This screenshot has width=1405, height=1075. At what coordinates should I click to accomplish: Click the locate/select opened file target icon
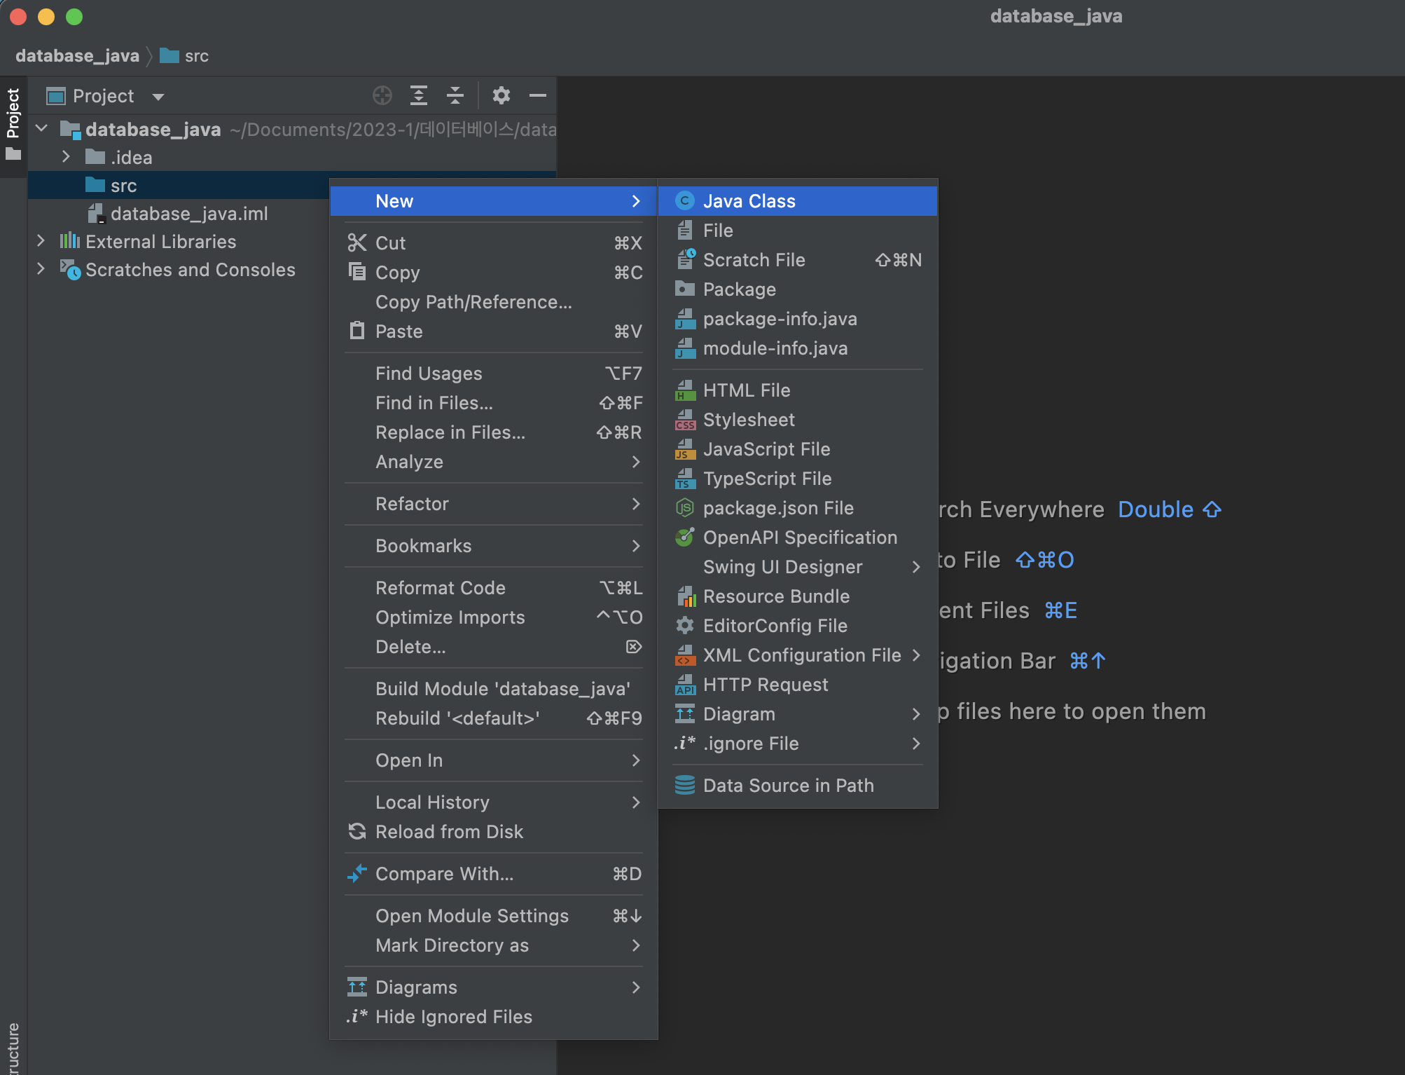(382, 95)
